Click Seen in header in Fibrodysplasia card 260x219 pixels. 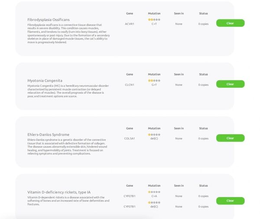[x=179, y=13]
